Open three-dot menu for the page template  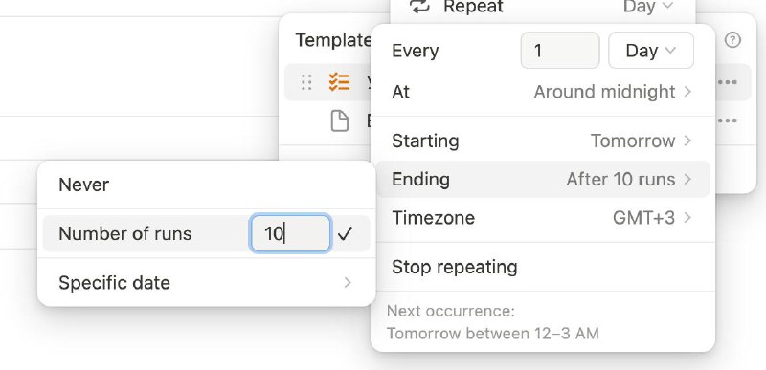pyautogui.click(x=728, y=120)
